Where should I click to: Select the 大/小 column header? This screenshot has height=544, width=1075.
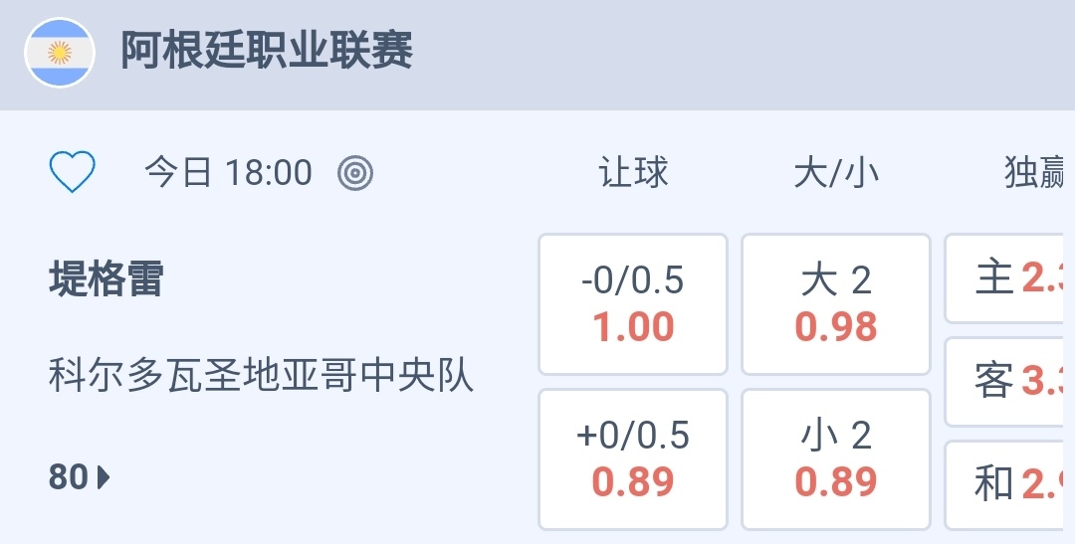[836, 173]
